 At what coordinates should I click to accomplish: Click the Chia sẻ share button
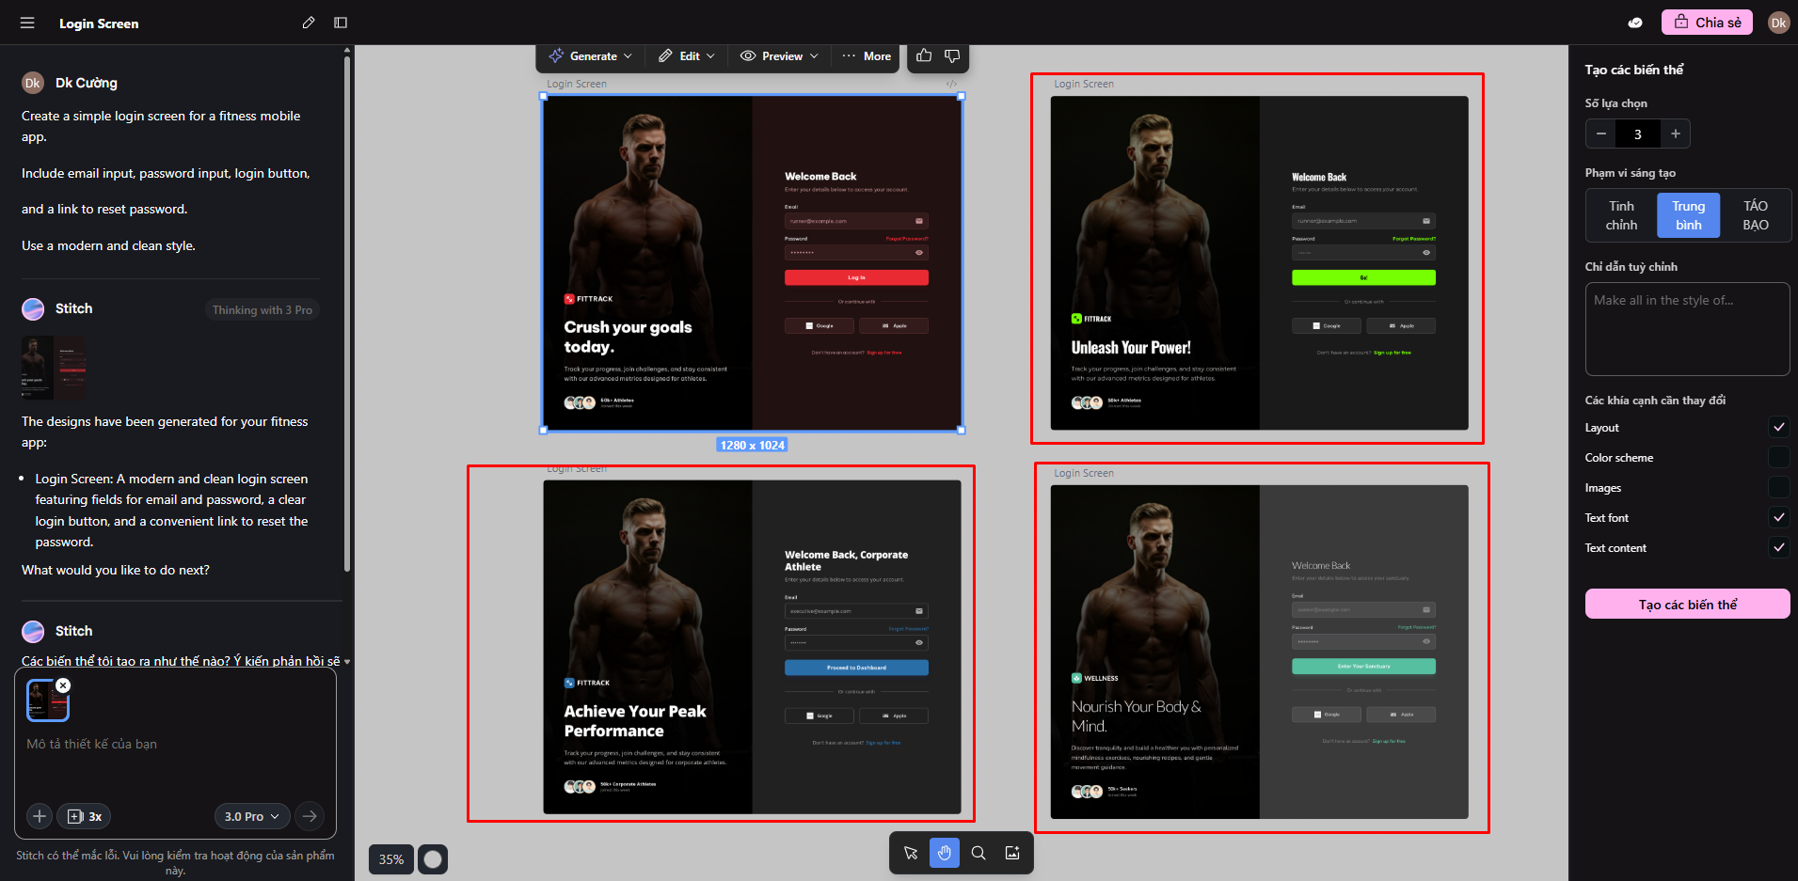click(x=1707, y=23)
